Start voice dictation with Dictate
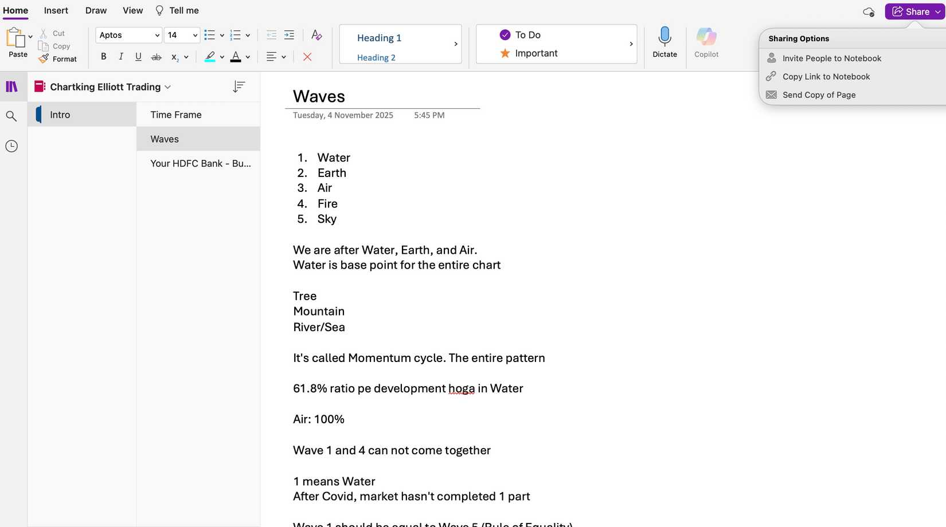The image size is (946, 527). tap(664, 43)
